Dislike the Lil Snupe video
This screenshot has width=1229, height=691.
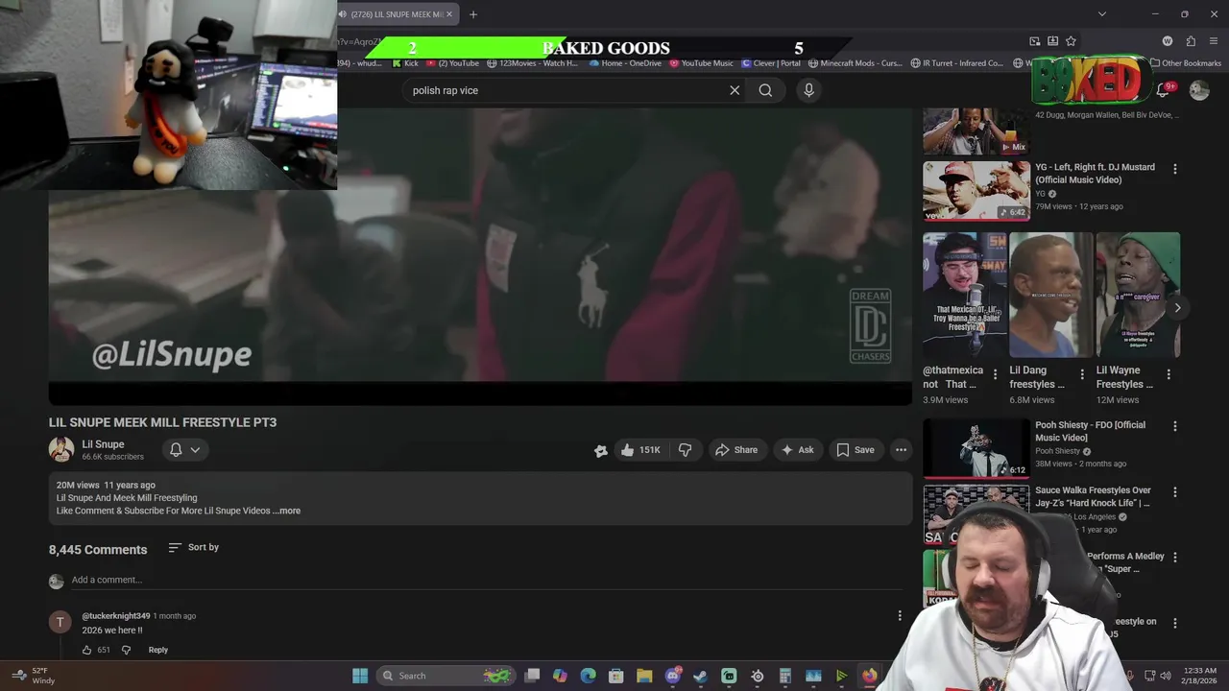coord(685,450)
